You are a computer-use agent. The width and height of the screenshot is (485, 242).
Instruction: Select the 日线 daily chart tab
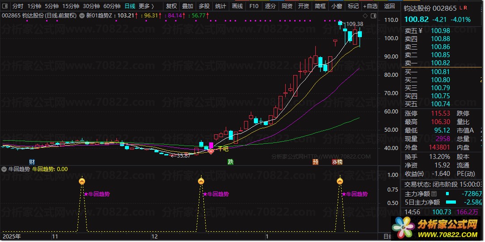click(130, 6)
